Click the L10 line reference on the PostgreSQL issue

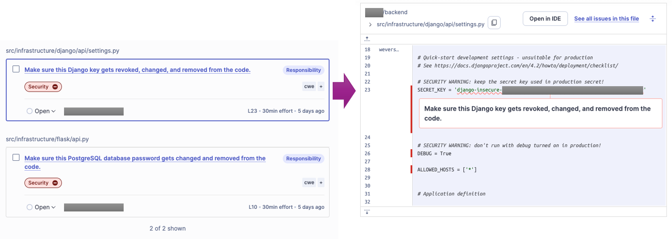pyautogui.click(x=253, y=207)
